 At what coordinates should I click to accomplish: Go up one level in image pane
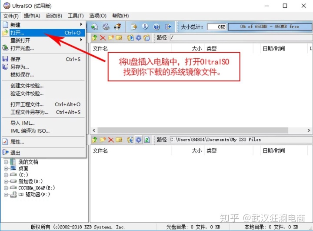point(95,37)
